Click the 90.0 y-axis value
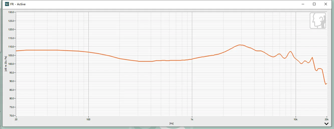The height and width of the screenshot is (129, 334). 12,81
